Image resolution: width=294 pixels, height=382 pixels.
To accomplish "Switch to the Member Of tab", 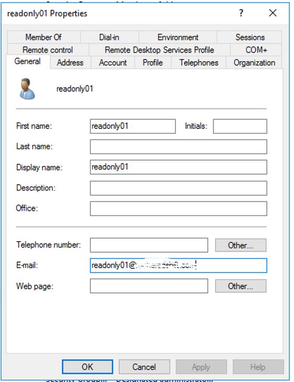I will point(43,37).
